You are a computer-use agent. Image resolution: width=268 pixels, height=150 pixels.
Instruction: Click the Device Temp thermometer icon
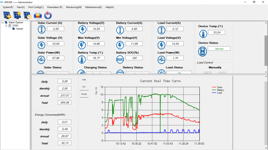pyautogui.click(x=203, y=34)
